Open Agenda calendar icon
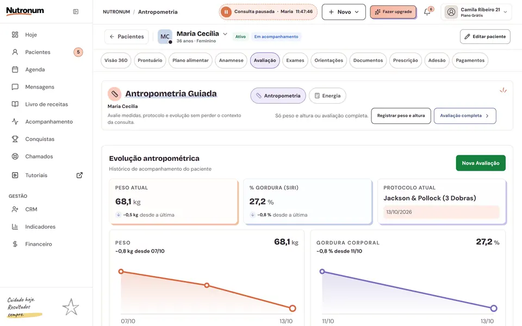522x326 pixels. tap(15, 70)
